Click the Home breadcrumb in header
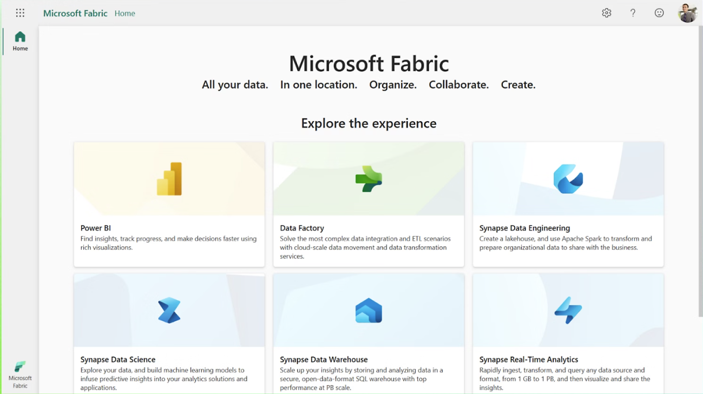 (x=125, y=14)
